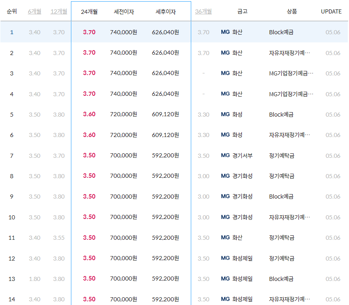
Task: Click the MG logo beside 화산 in rank 11
Action: click(225, 238)
